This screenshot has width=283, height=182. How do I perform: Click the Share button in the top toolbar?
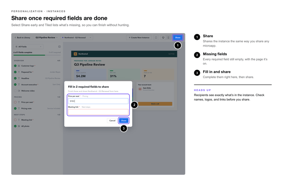click(x=177, y=38)
